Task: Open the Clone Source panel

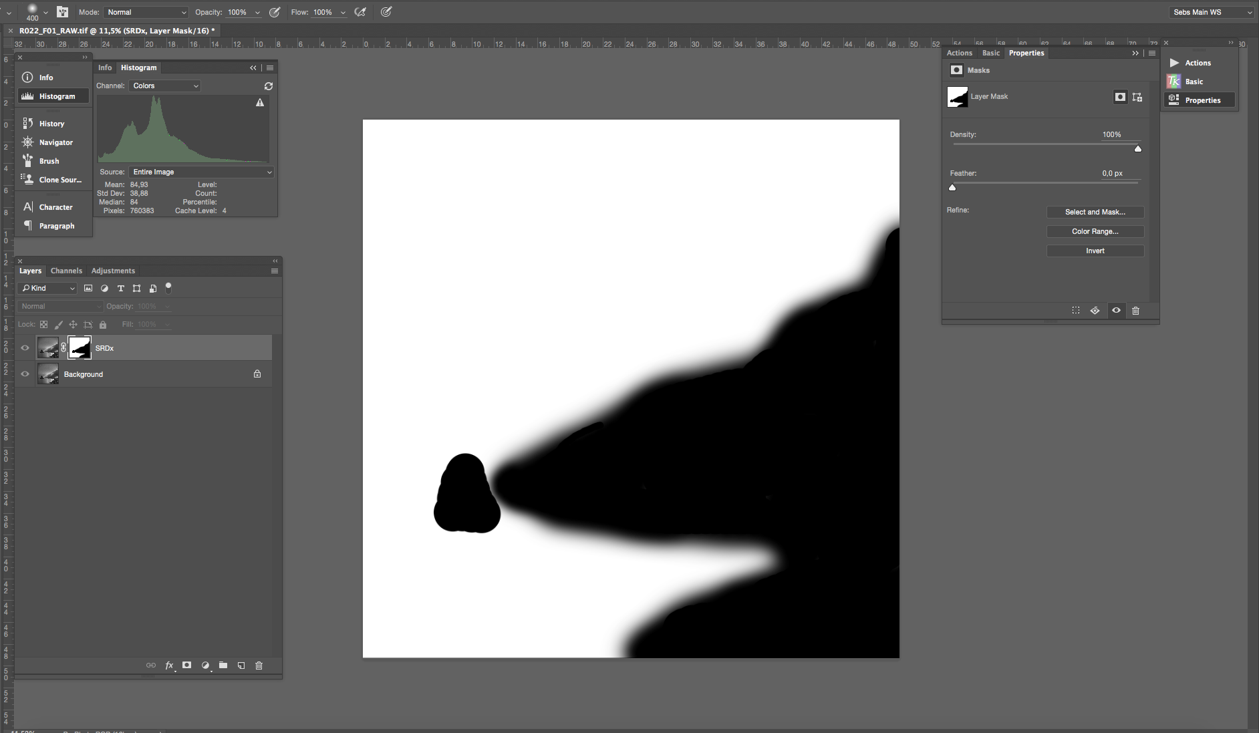Action: click(x=53, y=180)
